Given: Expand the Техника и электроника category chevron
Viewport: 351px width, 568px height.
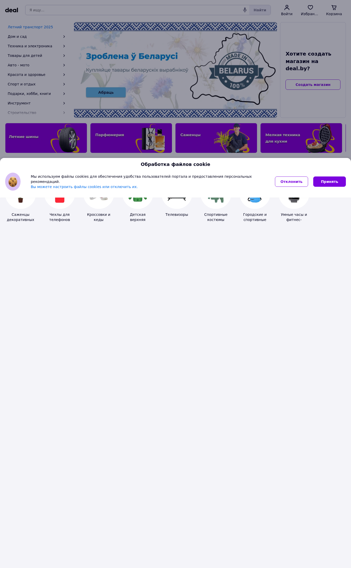Looking at the screenshot, I should point(64,46).
